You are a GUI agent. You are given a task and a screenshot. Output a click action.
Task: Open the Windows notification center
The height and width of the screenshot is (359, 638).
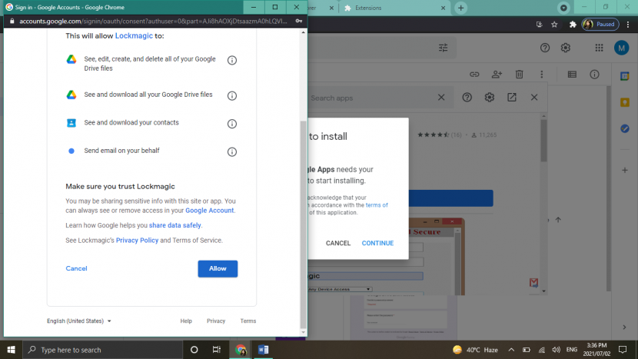click(x=623, y=350)
